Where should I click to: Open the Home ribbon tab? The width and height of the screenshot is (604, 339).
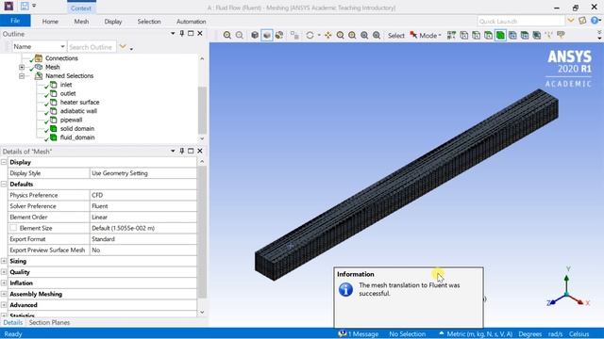(50, 22)
